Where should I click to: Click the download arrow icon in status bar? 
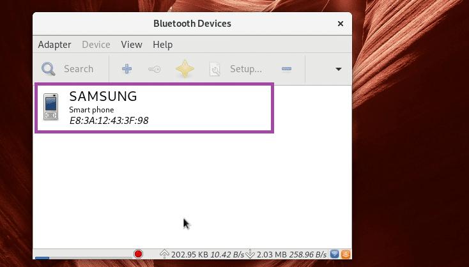(250, 254)
